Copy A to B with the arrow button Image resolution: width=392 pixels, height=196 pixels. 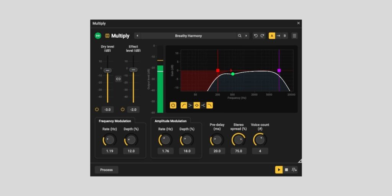(279, 36)
